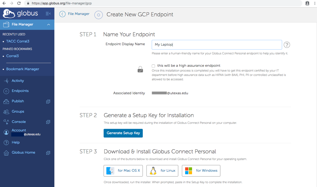Click the Groups people icon

6,112
